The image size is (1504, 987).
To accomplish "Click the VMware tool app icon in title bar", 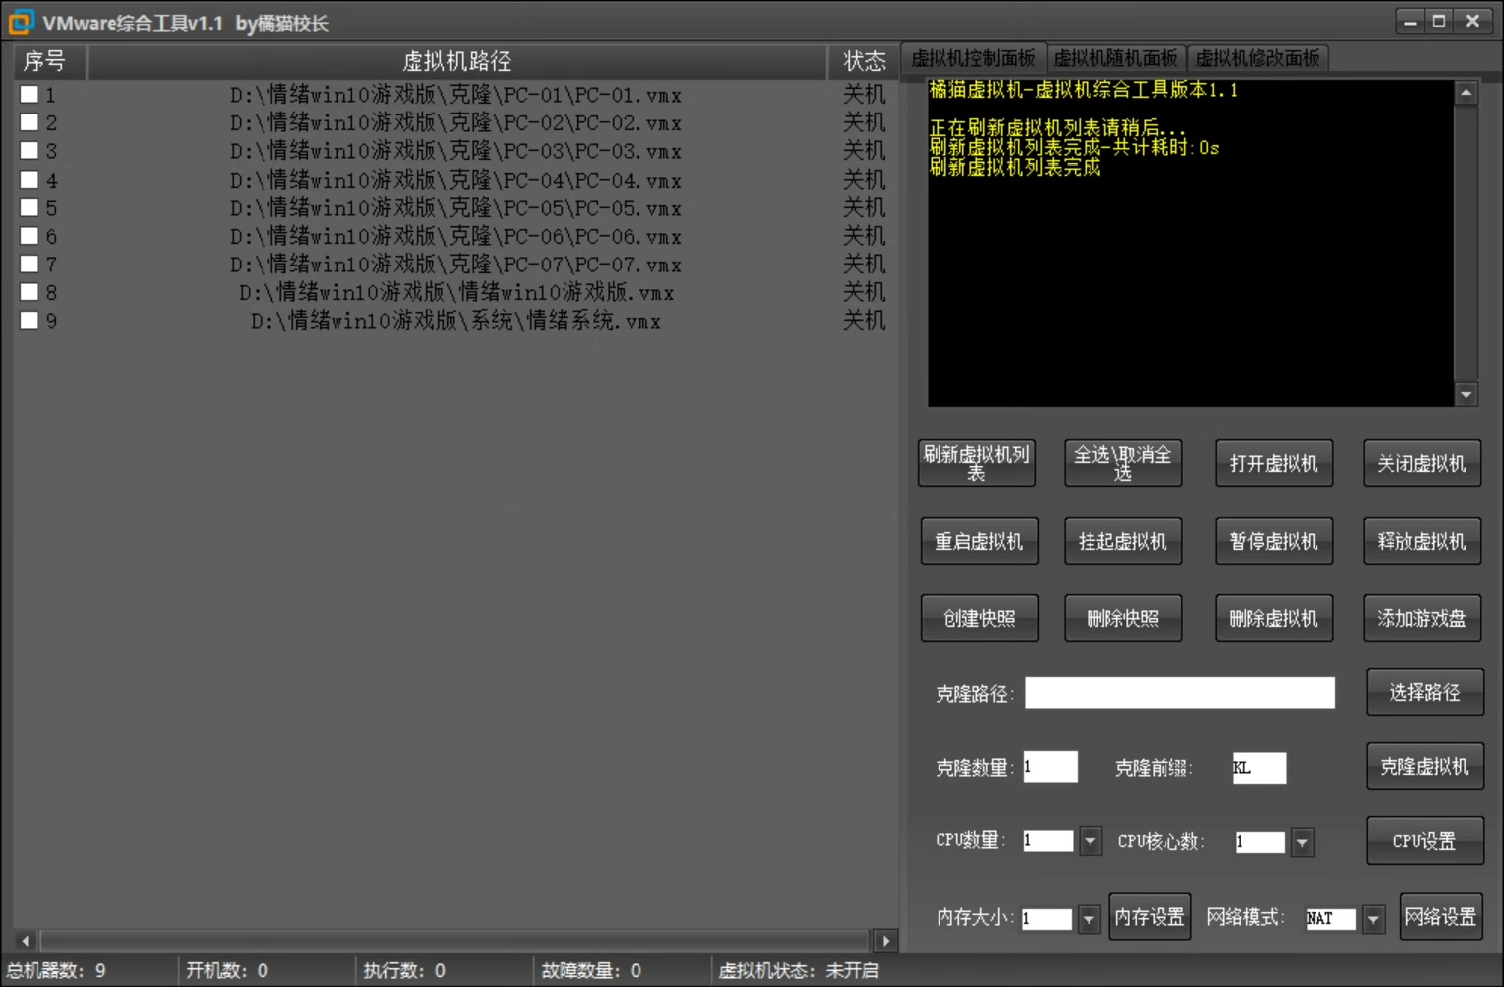I will click(20, 22).
